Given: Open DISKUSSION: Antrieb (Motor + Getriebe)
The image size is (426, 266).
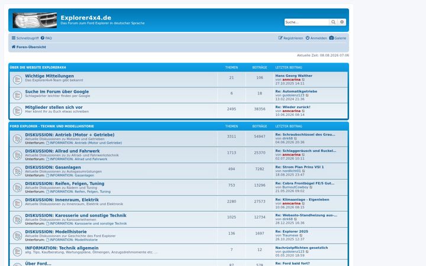Looking at the screenshot, I should [x=70, y=135].
